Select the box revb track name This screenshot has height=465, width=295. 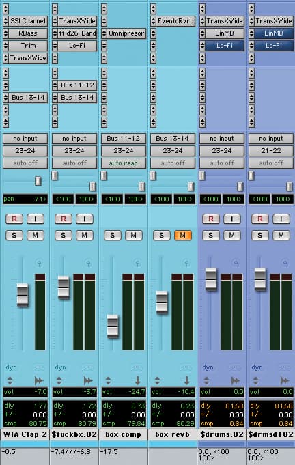click(x=173, y=435)
